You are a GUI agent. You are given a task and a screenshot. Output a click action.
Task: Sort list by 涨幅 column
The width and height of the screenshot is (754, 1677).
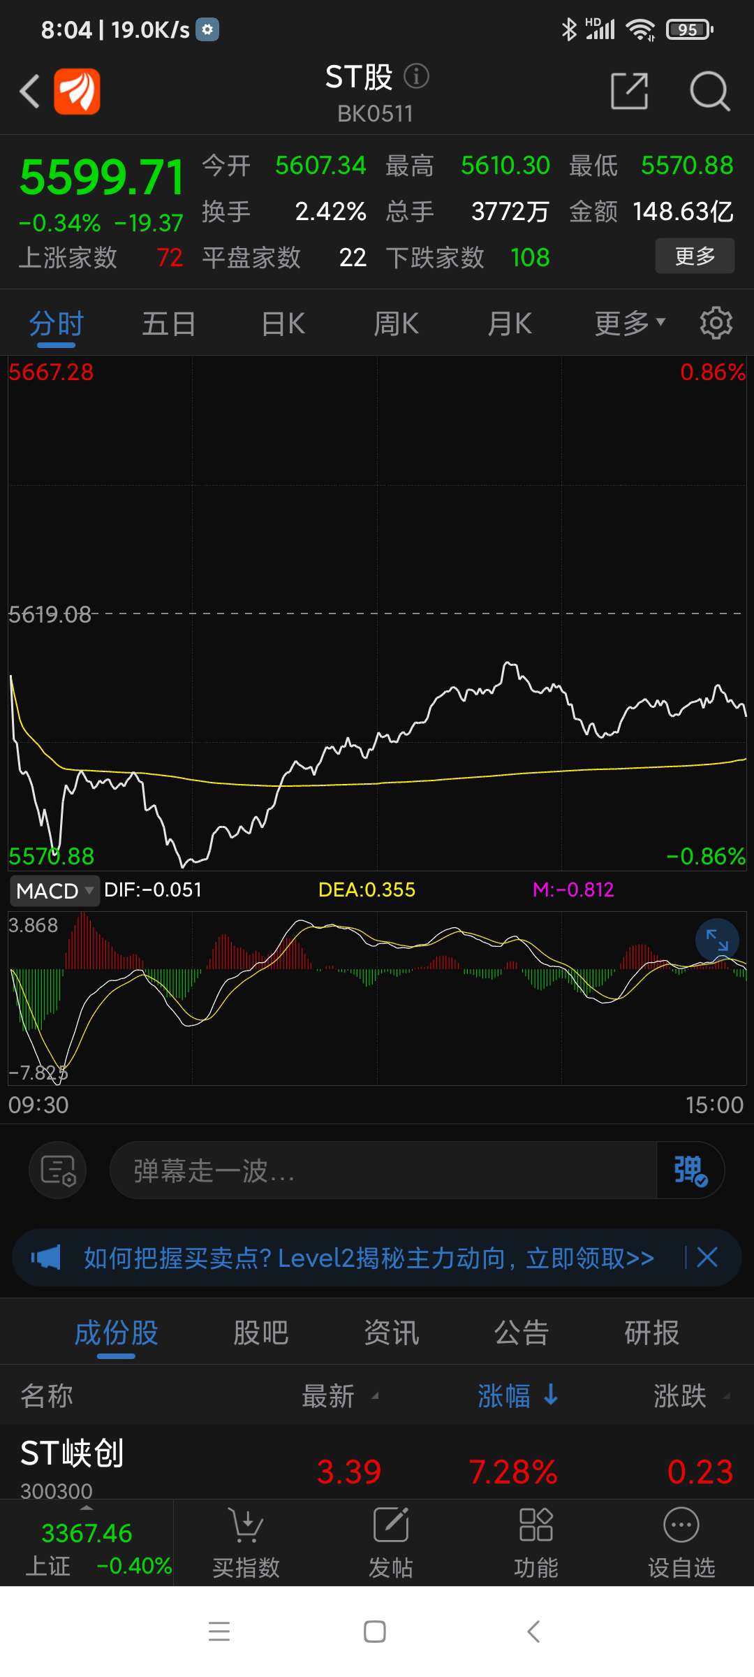(x=518, y=1395)
